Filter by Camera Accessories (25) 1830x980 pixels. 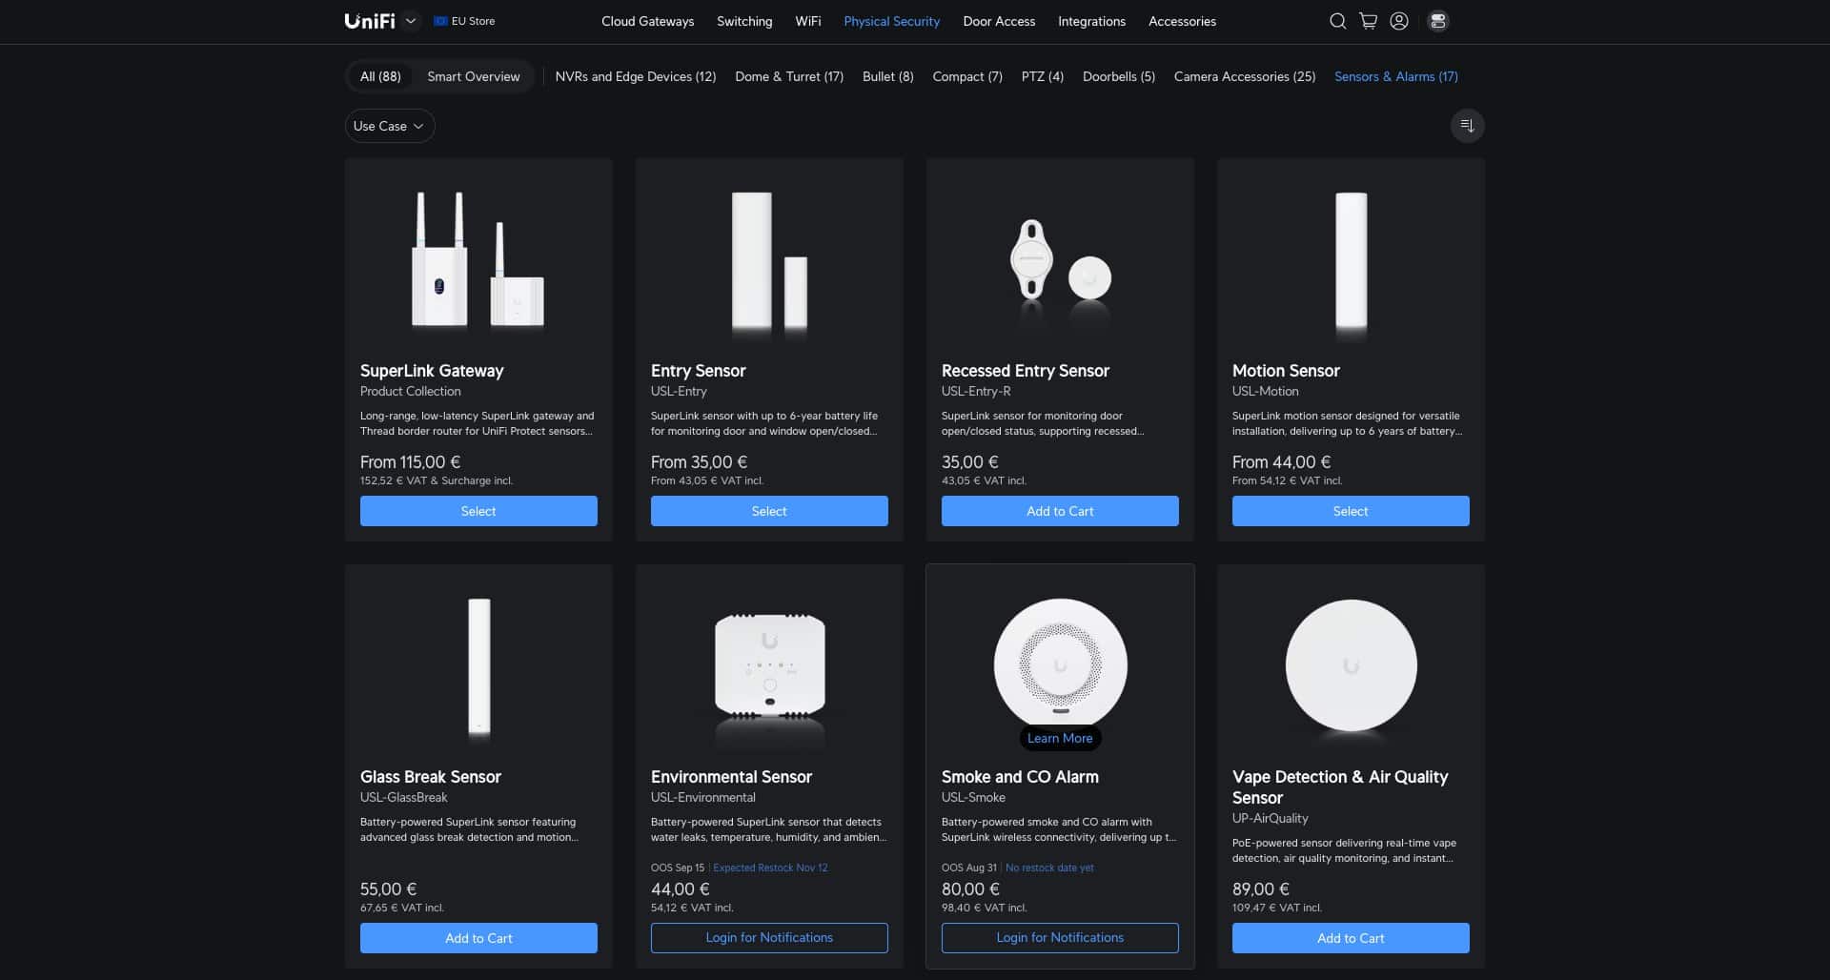(x=1245, y=76)
